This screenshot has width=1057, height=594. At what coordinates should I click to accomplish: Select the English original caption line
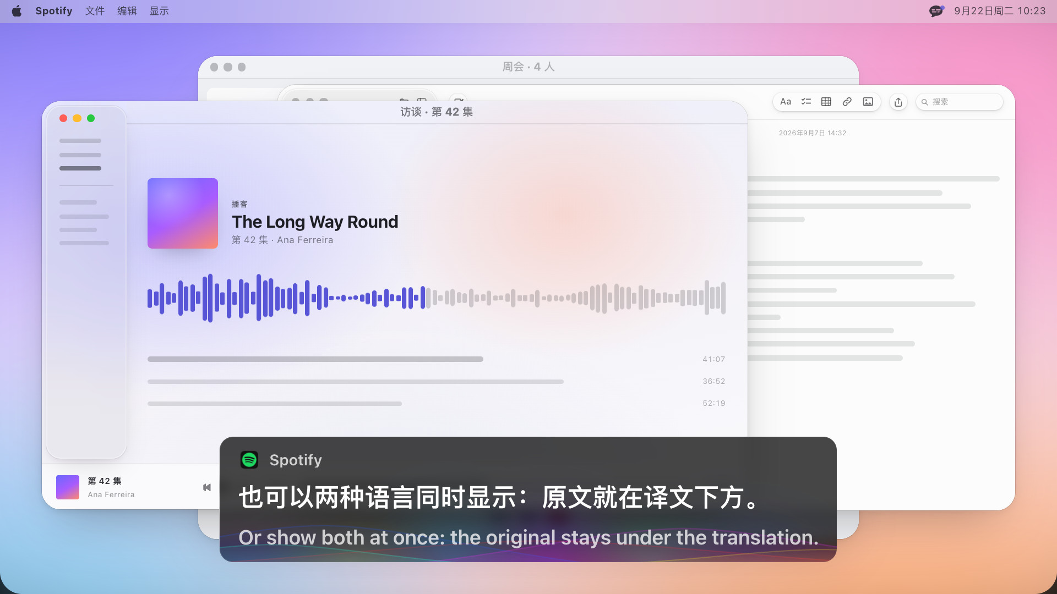tap(528, 537)
